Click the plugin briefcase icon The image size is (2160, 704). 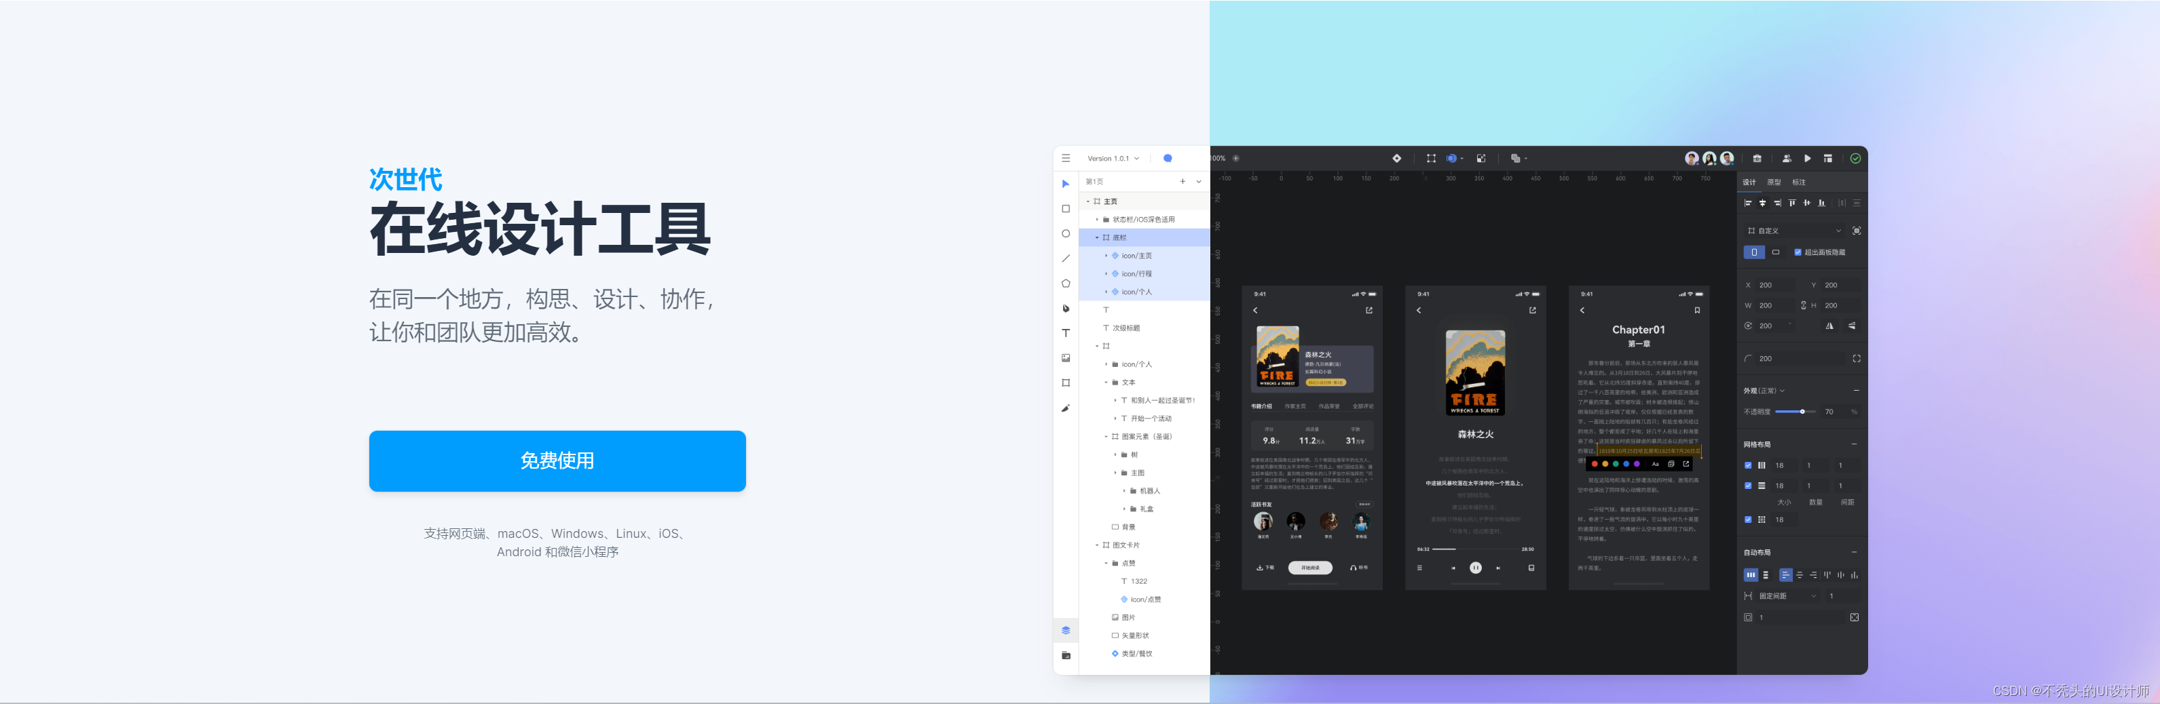[1757, 159]
